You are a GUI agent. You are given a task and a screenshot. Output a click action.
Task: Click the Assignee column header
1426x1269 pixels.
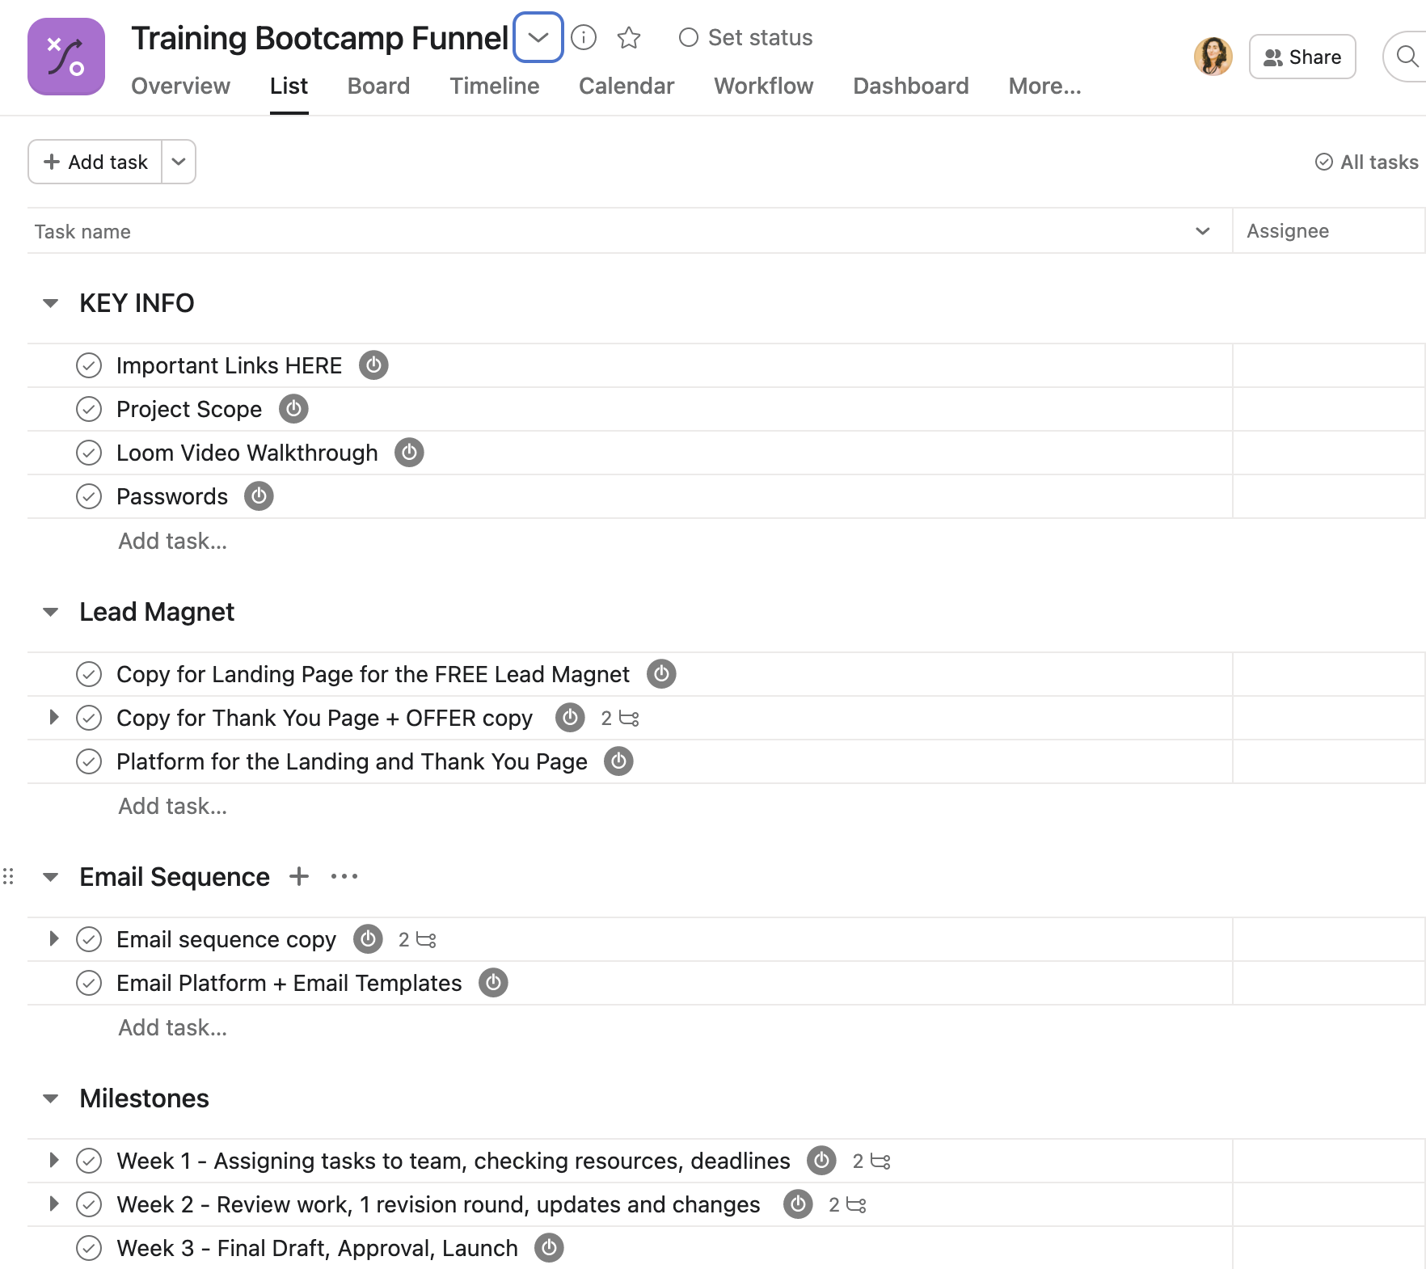1329,231
